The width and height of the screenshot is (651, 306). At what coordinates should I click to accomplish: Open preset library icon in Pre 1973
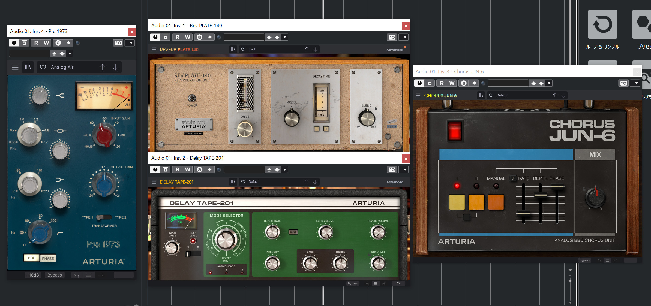(x=28, y=67)
